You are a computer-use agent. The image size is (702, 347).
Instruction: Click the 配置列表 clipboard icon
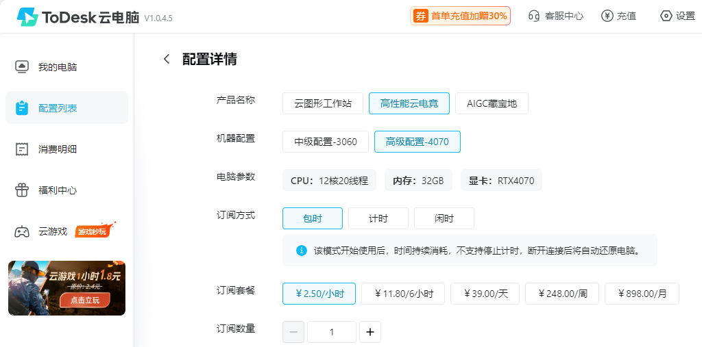tap(22, 107)
